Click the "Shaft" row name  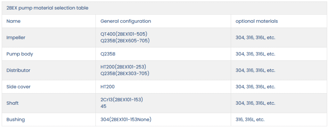[x=12, y=103]
